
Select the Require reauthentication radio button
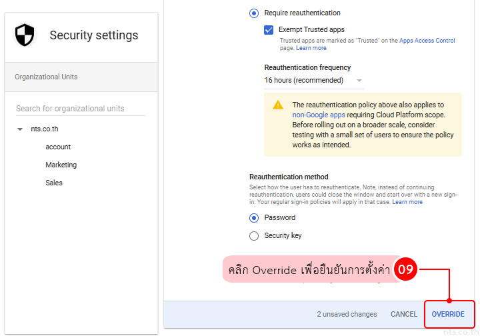pyautogui.click(x=254, y=13)
